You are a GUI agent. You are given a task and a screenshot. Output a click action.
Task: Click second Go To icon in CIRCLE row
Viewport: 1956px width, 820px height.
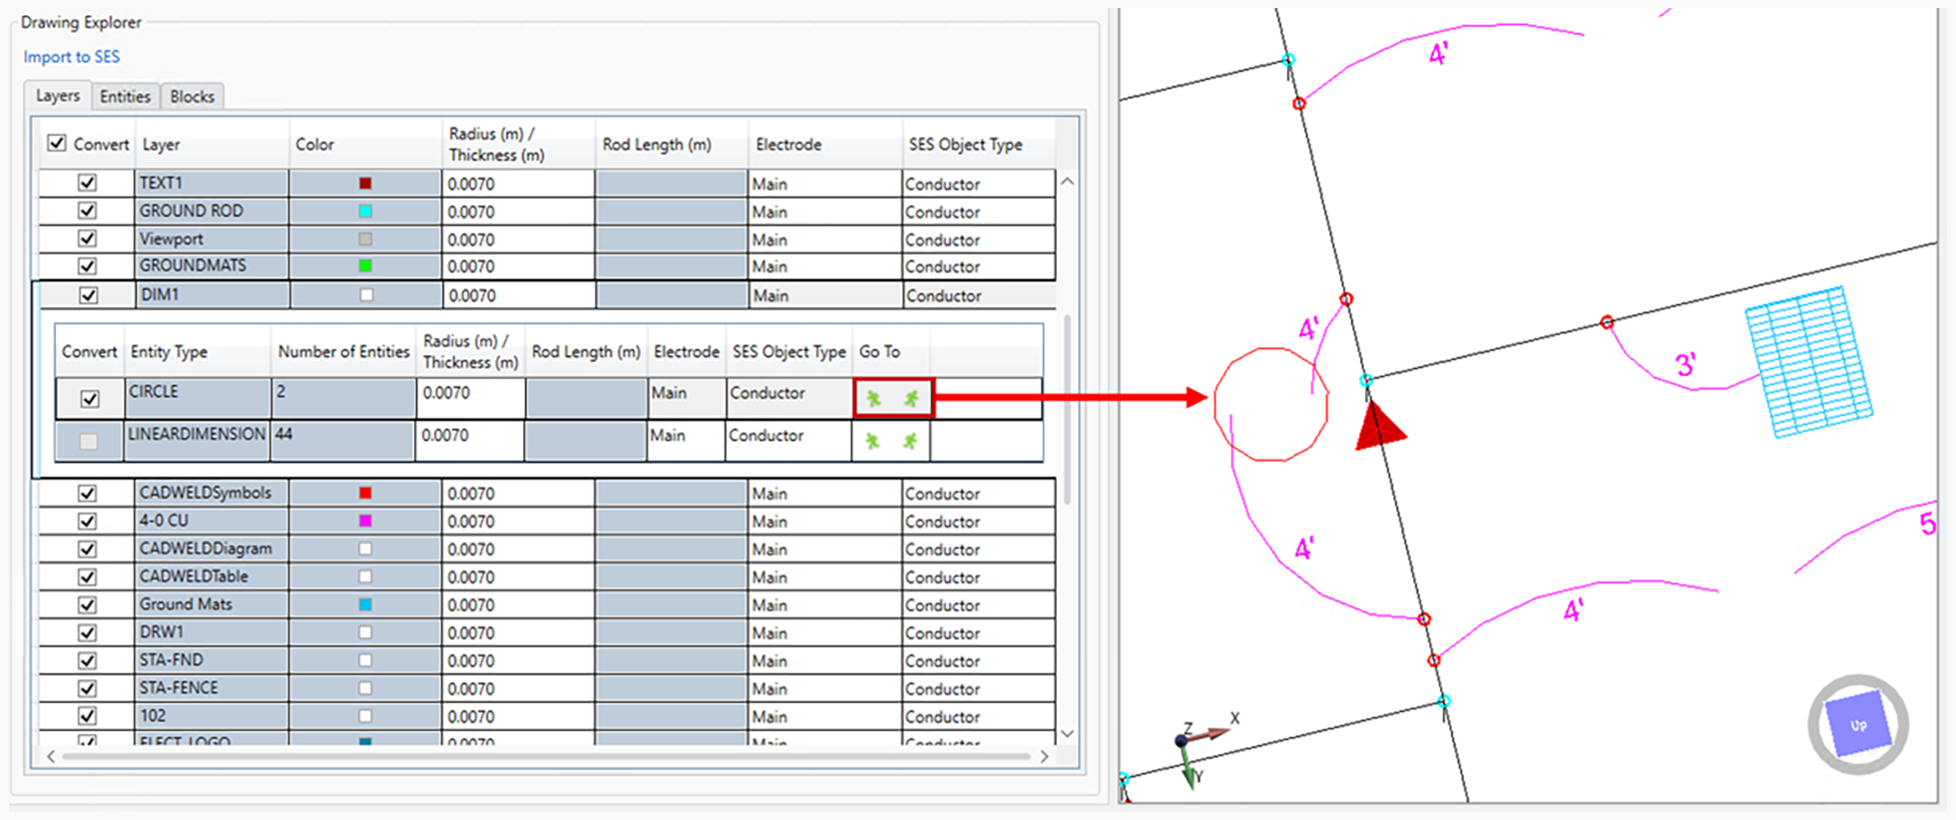coord(911,399)
